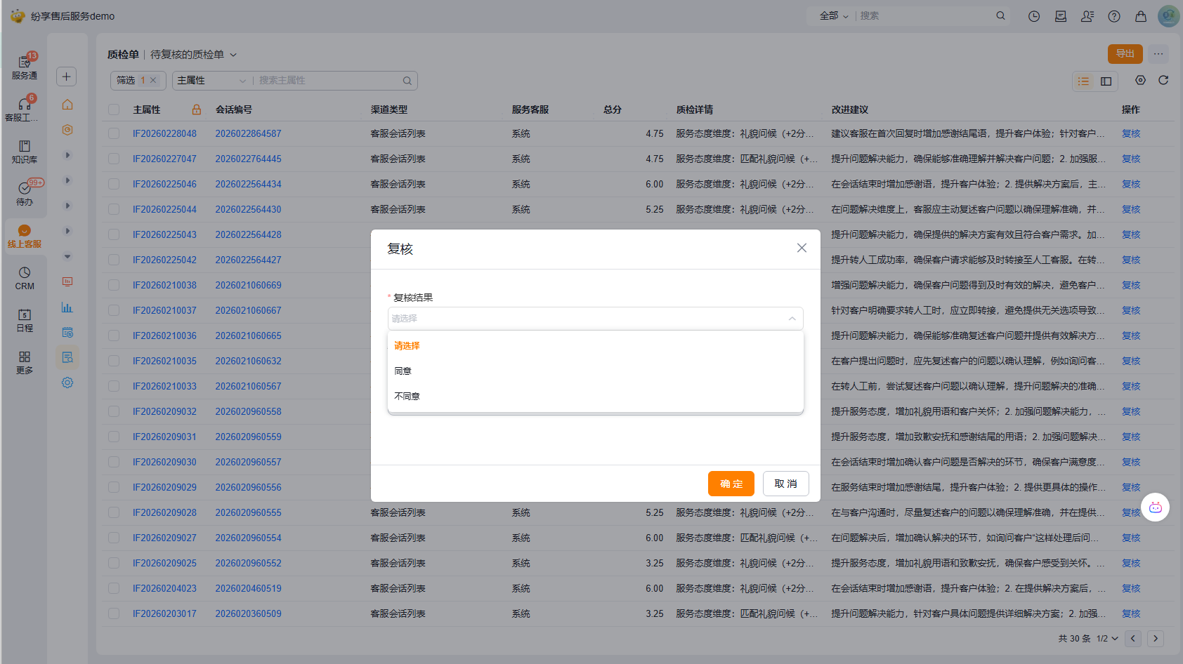Click the 搜索 box in the top bar
1183x664 pixels.
click(x=924, y=15)
